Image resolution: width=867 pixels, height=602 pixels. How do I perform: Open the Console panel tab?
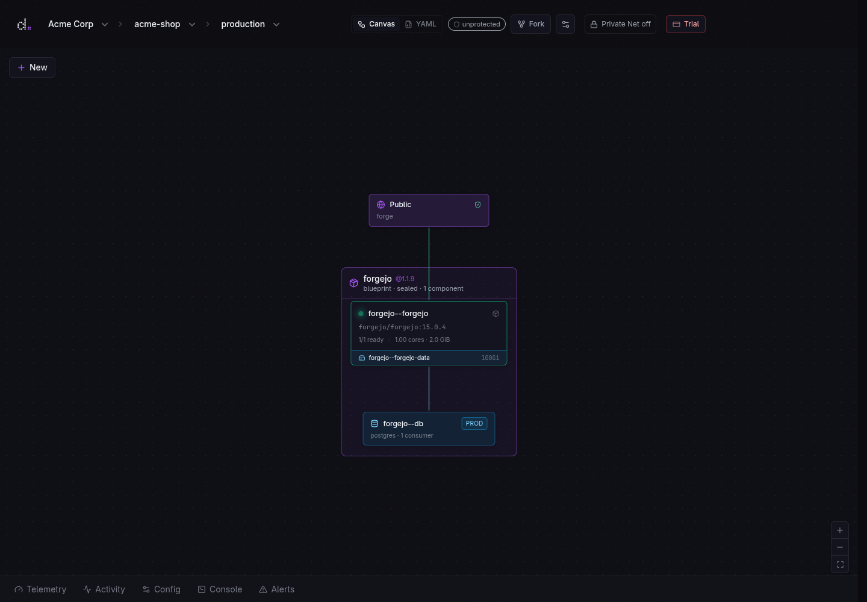pyautogui.click(x=220, y=589)
